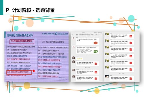The image size is (144, 108).
Task: Click sender avatar beside the PPT file message
Action: [74, 38]
